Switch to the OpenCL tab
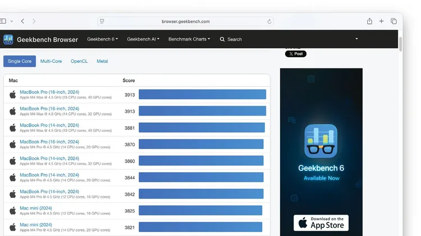Image resolution: width=421 pixels, height=236 pixels. 79,61
